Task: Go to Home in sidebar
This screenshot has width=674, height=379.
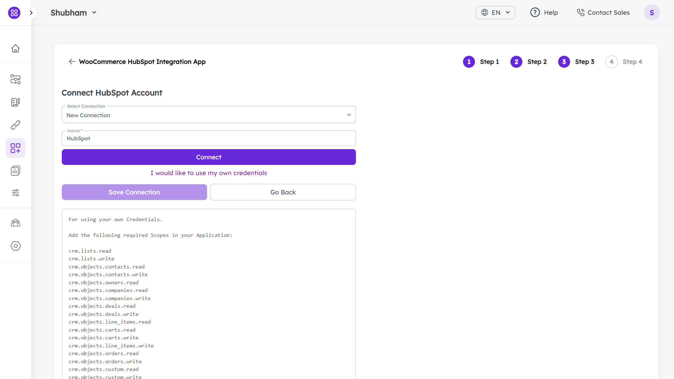Action: [x=15, y=48]
